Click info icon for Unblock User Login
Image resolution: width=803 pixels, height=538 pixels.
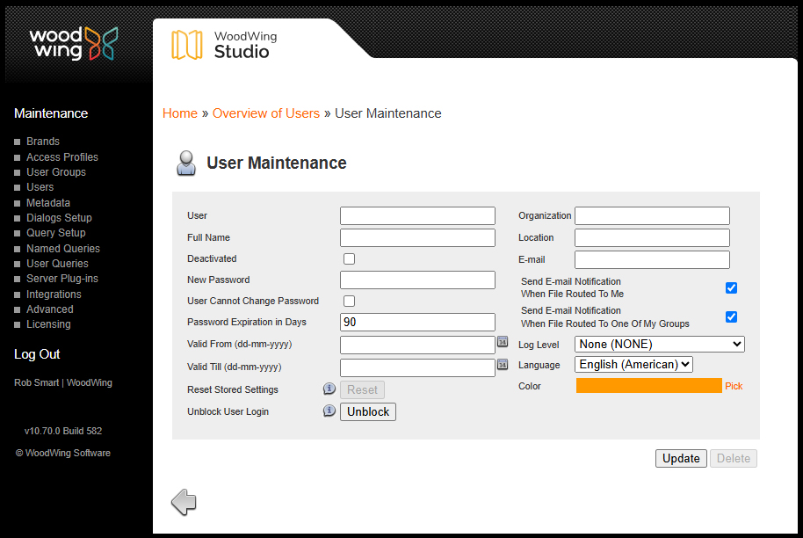click(329, 411)
